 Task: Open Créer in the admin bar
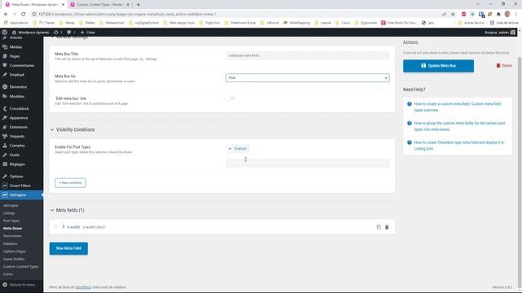click(87, 33)
